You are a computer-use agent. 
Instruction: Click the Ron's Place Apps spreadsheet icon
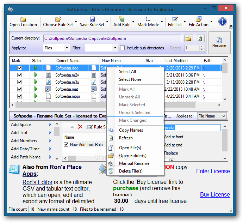14,170
